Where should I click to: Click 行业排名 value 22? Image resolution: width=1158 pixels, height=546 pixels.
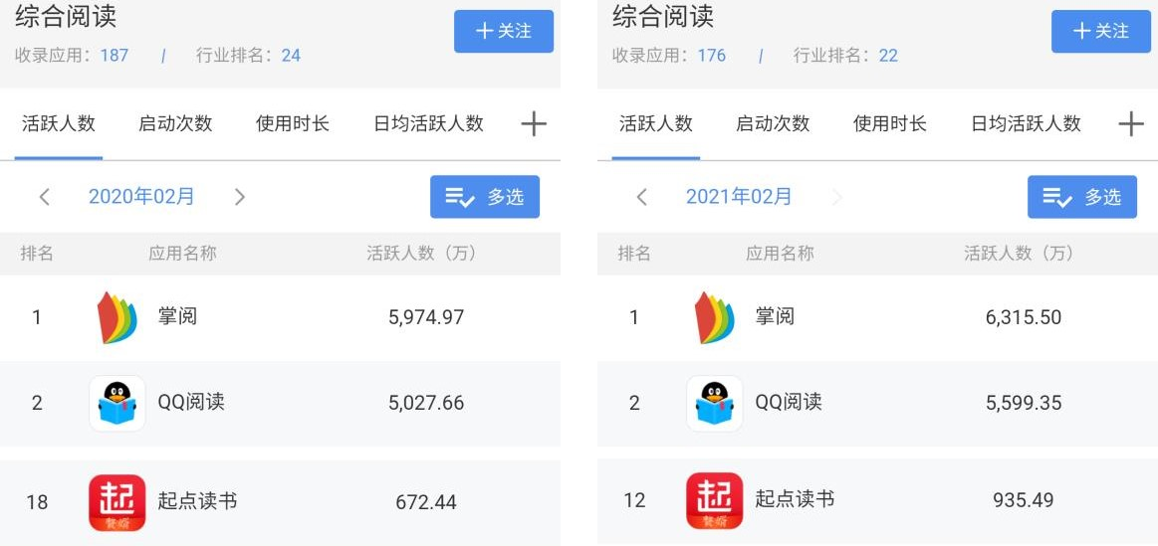click(x=888, y=56)
